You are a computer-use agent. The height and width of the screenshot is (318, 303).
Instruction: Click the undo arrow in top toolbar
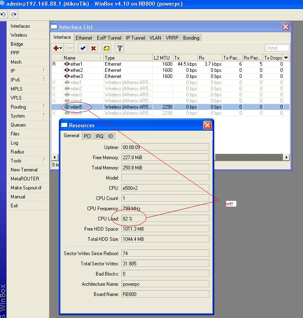(x=4, y=14)
